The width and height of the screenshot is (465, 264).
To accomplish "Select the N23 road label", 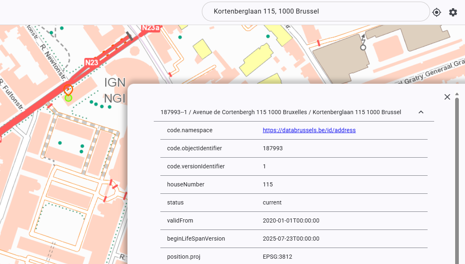I will click(91, 62).
